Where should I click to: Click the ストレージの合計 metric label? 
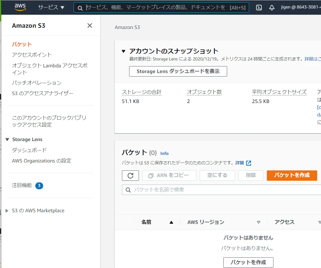coord(142,92)
